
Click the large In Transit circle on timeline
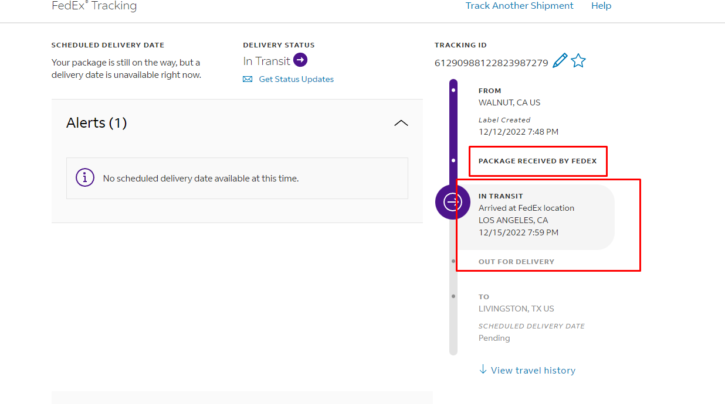tap(452, 202)
